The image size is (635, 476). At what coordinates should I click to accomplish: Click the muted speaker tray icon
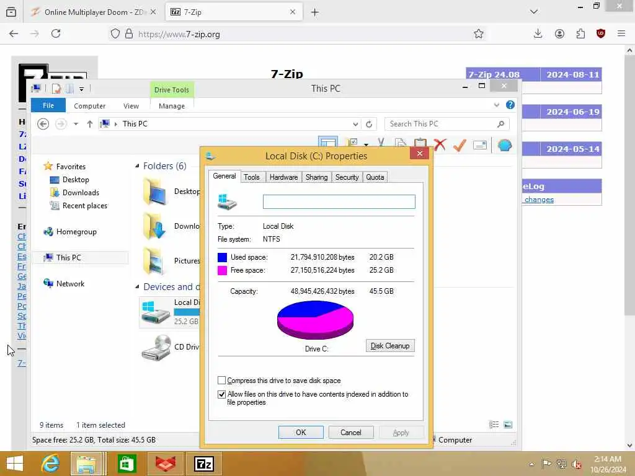pos(576,464)
